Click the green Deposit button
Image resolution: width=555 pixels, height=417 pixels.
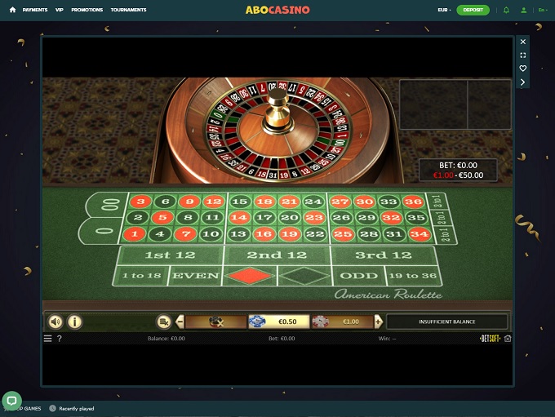tap(473, 10)
